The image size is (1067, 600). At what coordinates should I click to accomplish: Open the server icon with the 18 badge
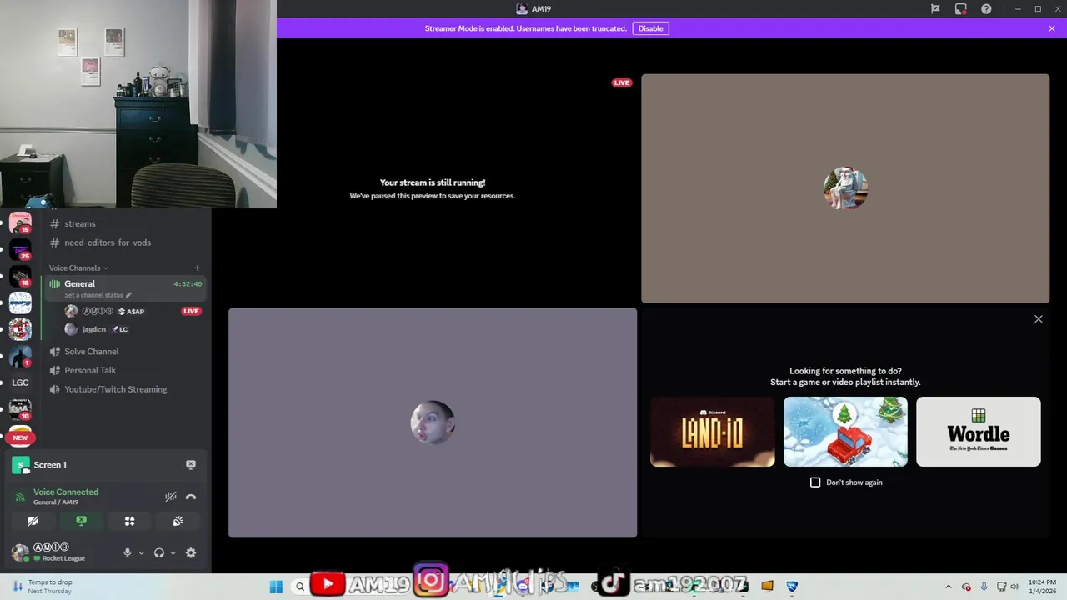click(20, 276)
